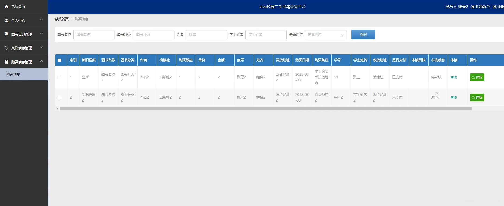Click the 学生购买书籍的地方 remark cell

coord(322,77)
